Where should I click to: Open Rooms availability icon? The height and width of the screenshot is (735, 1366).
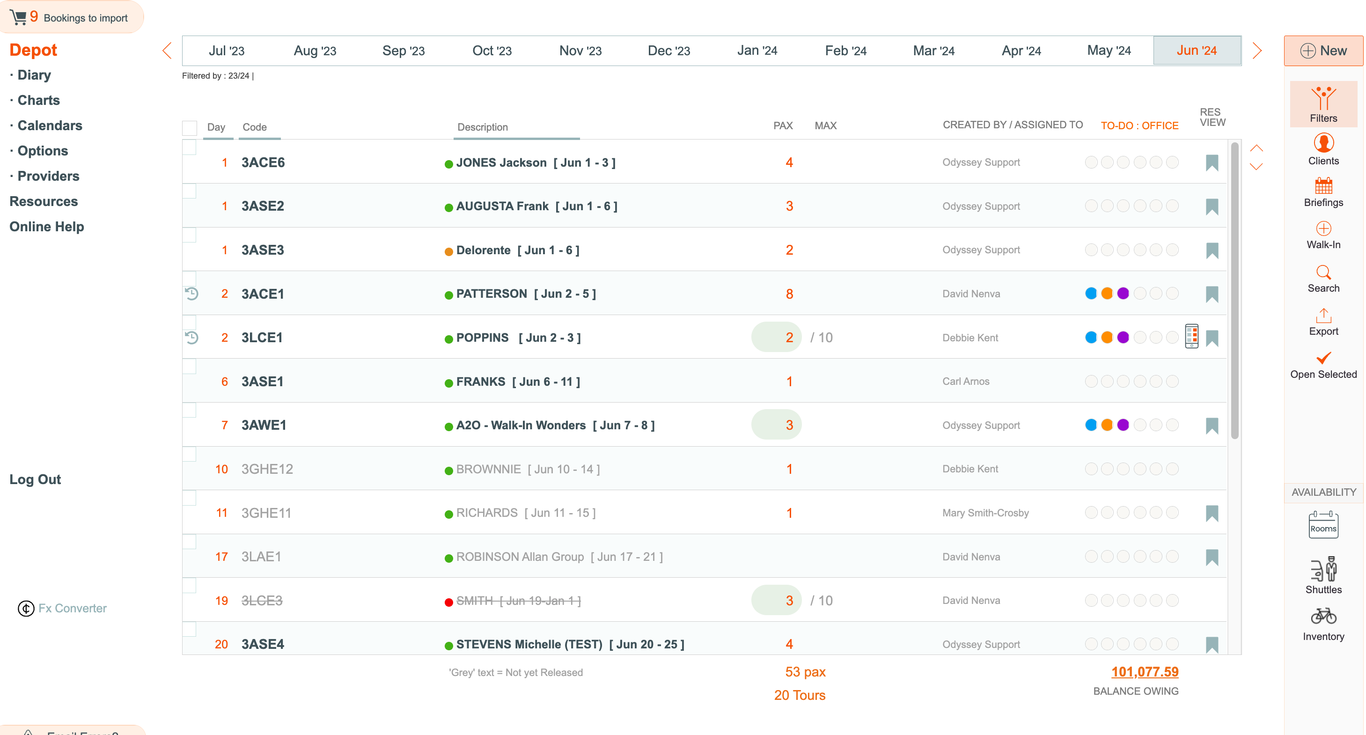pos(1322,524)
